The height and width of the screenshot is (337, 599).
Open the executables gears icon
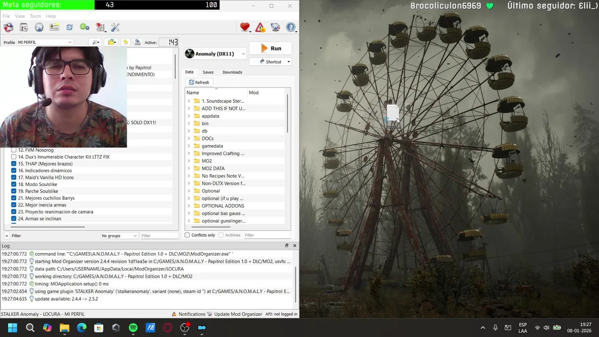point(84,28)
